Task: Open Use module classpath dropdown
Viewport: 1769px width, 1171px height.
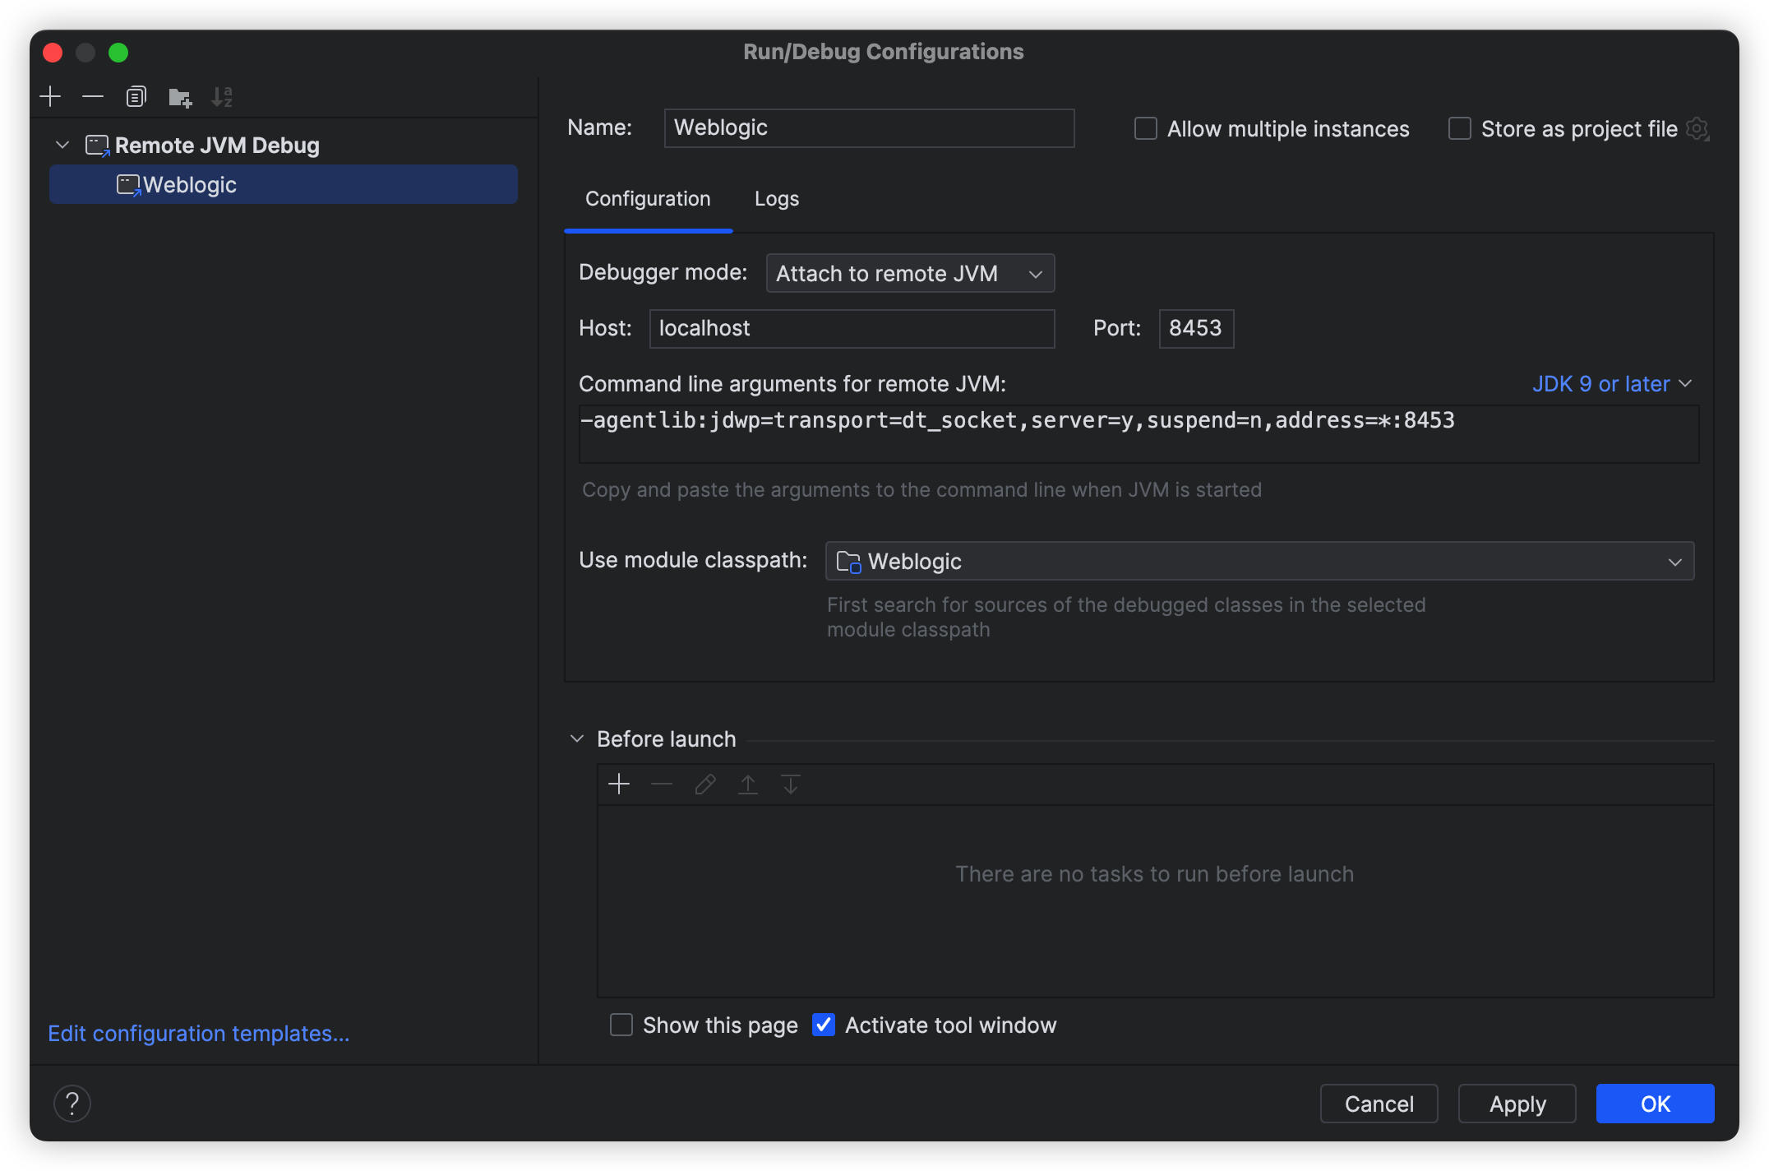Action: (1259, 562)
